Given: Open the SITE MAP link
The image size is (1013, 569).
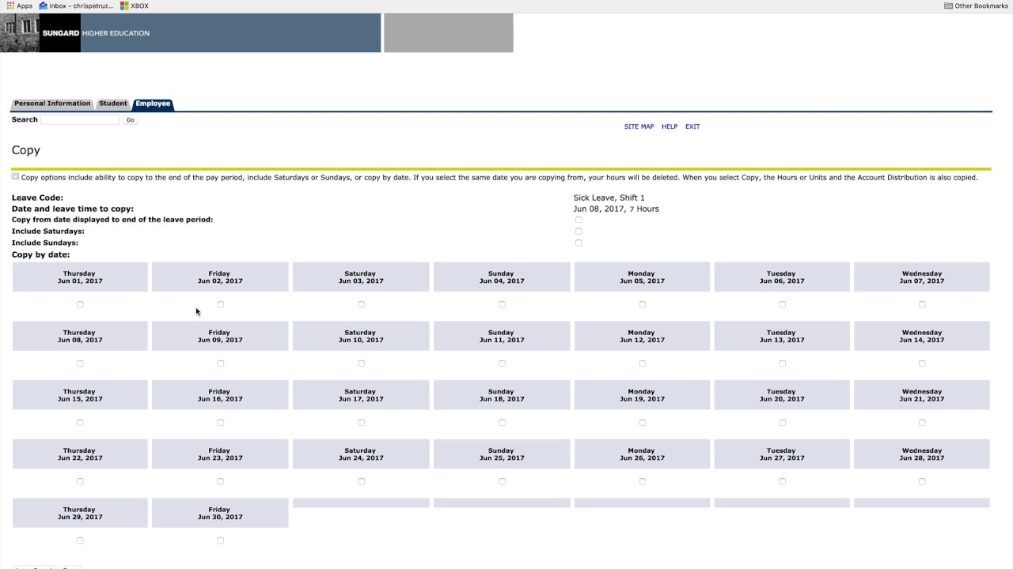Looking at the screenshot, I should [x=639, y=126].
